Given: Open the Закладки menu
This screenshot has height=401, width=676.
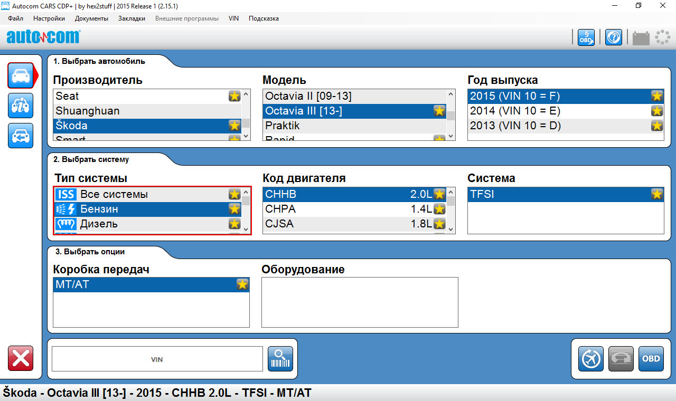Looking at the screenshot, I should (x=132, y=18).
